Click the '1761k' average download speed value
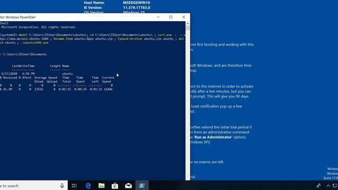The height and width of the screenshot is (190, 338). tap(39, 89)
